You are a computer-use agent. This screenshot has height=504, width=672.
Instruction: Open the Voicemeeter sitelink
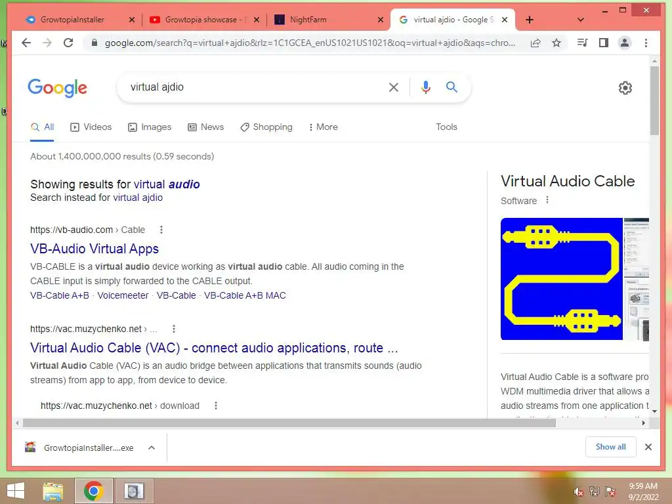[x=123, y=295]
